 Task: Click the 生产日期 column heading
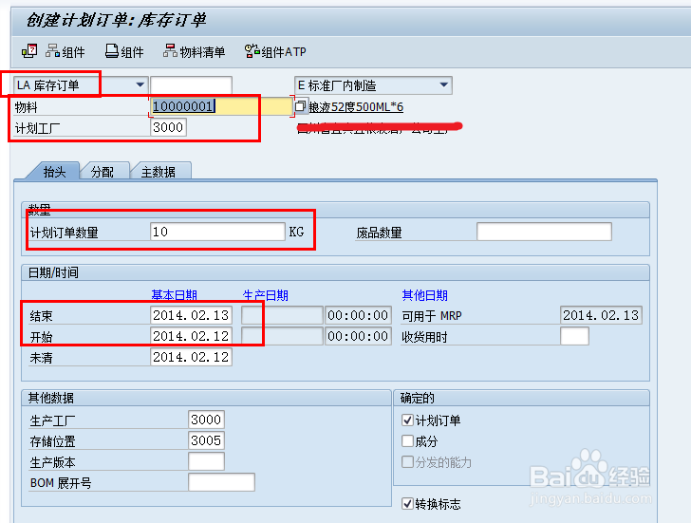(266, 295)
